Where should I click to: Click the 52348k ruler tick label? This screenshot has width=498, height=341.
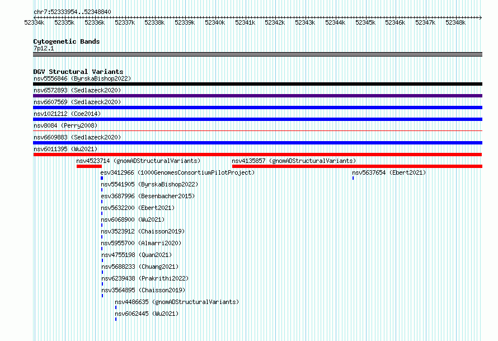coord(455,22)
